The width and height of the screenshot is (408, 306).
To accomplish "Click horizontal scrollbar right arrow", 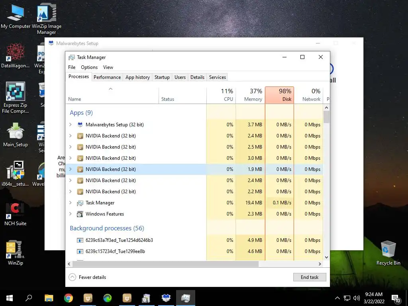I will [320, 264].
